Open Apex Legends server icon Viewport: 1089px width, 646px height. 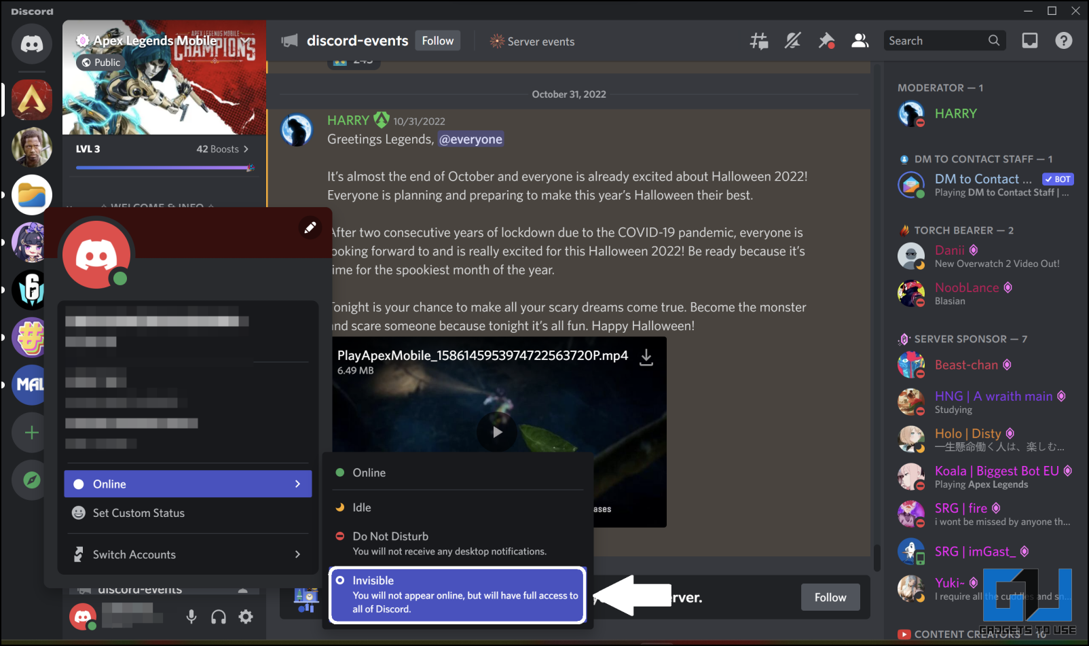pos(31,100)
